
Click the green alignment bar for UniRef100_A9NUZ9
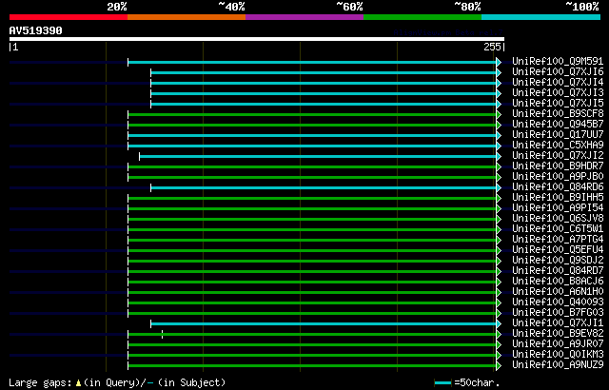312,366
